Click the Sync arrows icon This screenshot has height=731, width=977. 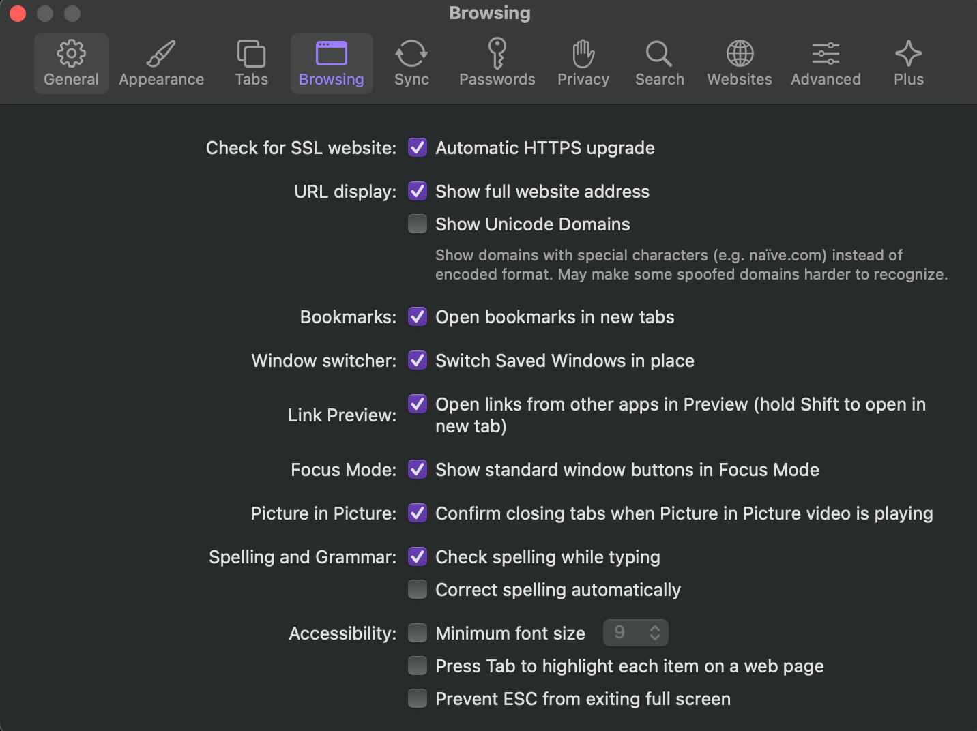pos(411,53)
